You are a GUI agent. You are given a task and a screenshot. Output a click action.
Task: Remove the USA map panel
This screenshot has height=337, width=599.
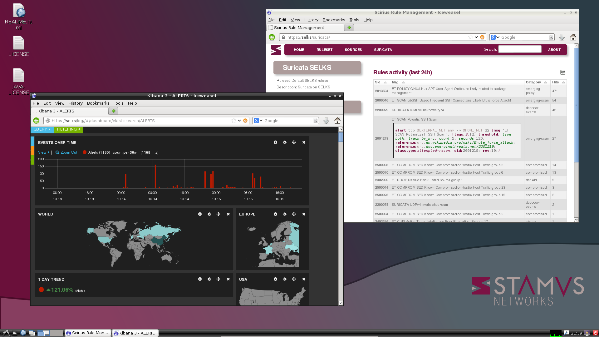point(304,279)
